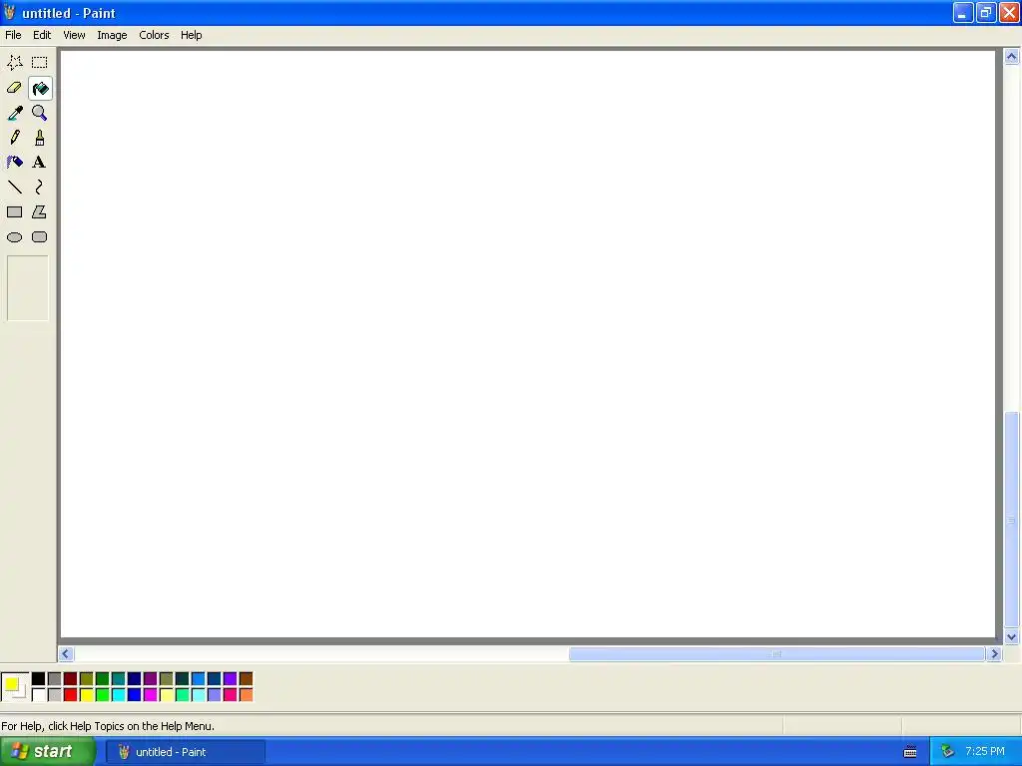Screen dimensions: 1022x766
Task: Pick the bright red color swatch
Action: click(71, 694)
